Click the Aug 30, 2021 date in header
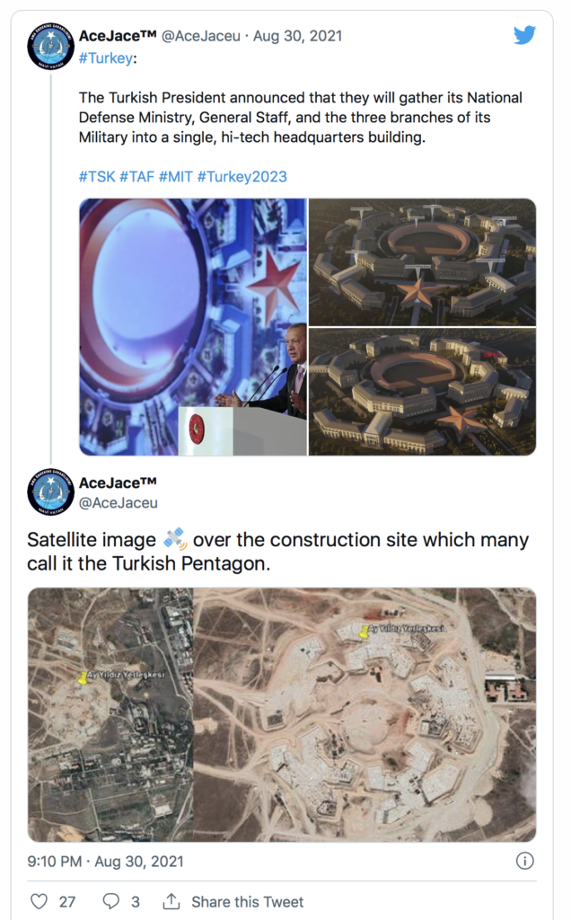The image size is (571, 920). tap(297, 36)
